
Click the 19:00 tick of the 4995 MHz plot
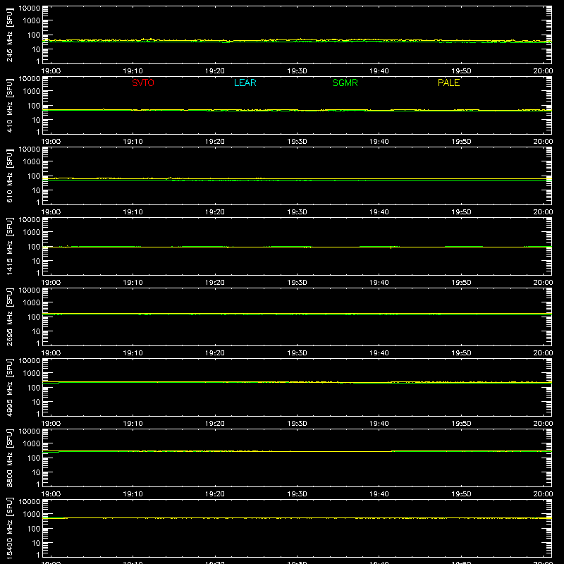pyautogui.click(x=51, y=424)
